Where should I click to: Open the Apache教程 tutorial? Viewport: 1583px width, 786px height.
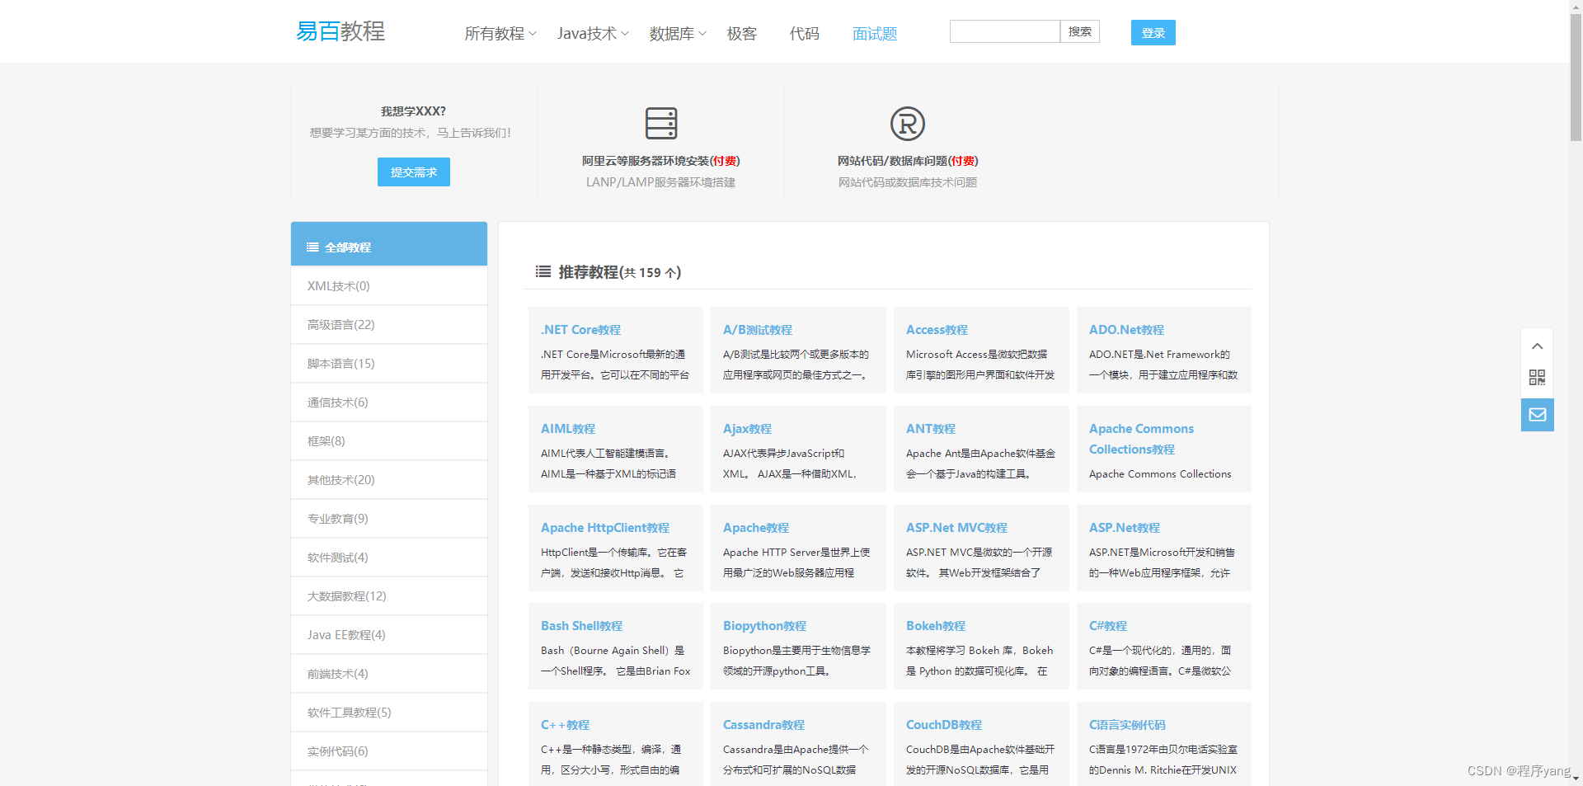click(x=756, y=528)
